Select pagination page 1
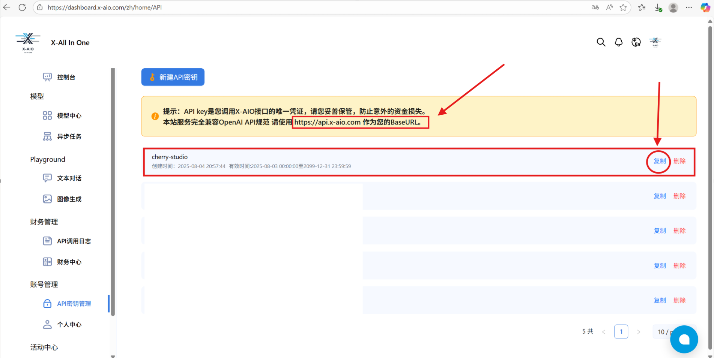714x358 pixels. 621,332
